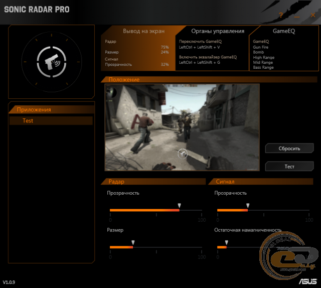Click the Радар section header
Screen dimensions: 321x288
click(x=153, y=182)
